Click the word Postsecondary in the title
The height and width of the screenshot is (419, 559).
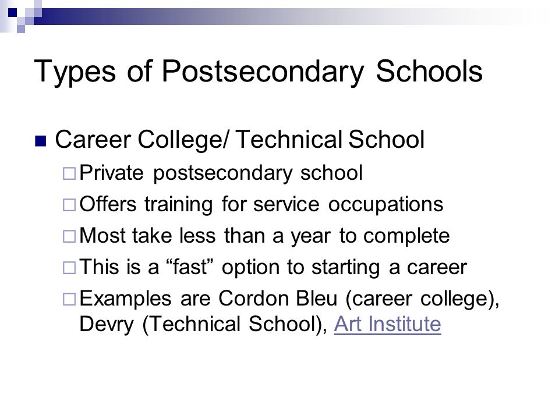point(263,72)
